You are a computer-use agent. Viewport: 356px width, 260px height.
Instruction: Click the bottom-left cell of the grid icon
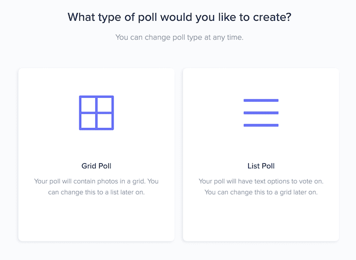pos(88,121)
